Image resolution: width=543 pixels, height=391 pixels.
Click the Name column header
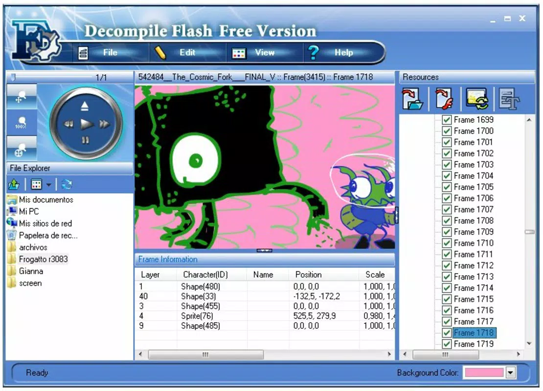(268, 275)
